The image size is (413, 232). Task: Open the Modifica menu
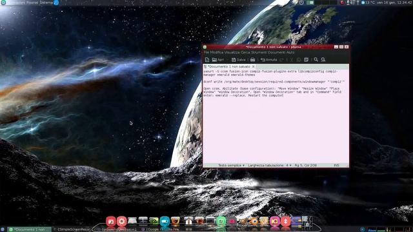point(217,52)
